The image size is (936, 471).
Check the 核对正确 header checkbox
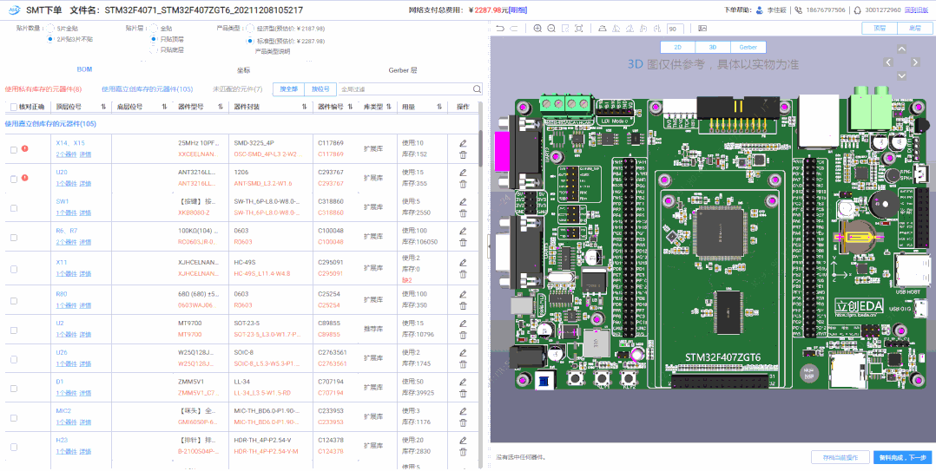pos(13,107)
